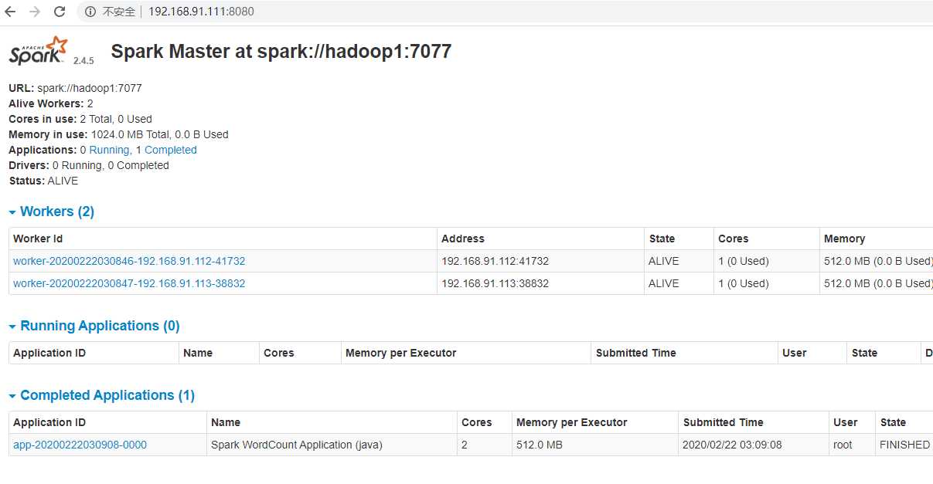Click the workers State column header

click(x=662, y=239)
